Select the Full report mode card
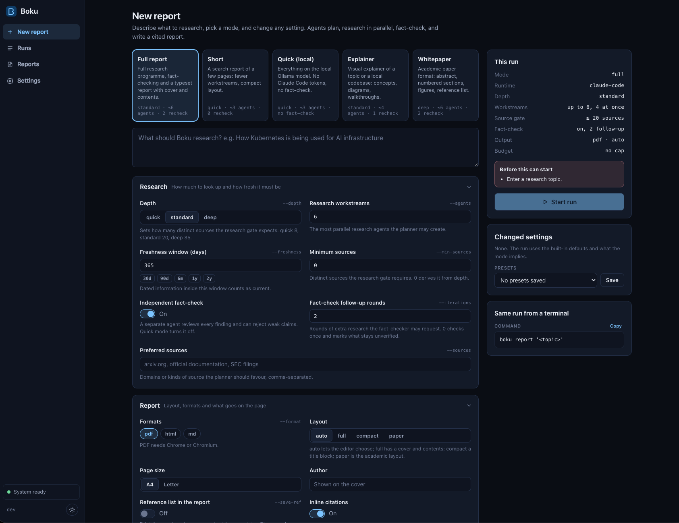 165,85
